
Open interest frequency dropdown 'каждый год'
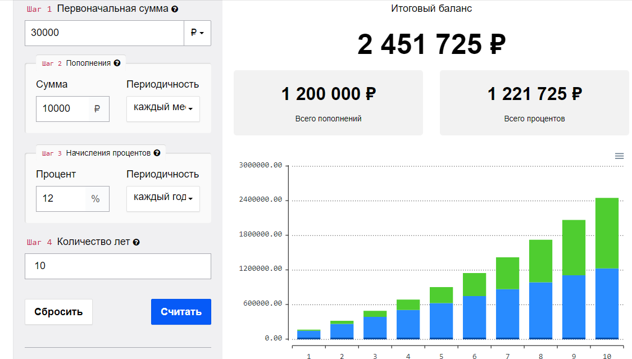point(163,198)
